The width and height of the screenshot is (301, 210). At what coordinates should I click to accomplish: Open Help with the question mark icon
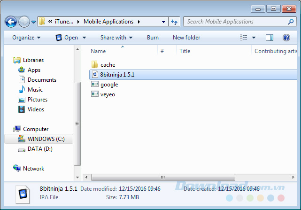click(x=286, y=38)
